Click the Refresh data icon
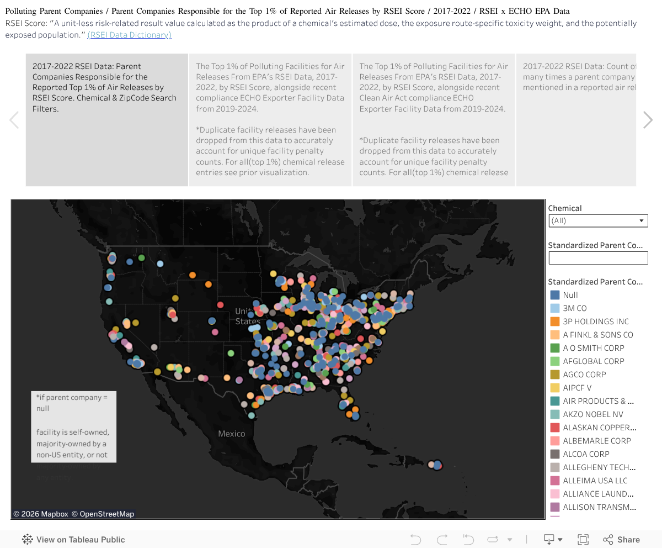This screenshot has height=548, width=662. click(493, 540)
